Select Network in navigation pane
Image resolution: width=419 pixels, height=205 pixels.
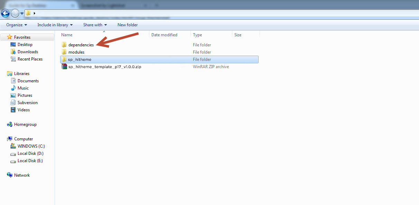22,175
